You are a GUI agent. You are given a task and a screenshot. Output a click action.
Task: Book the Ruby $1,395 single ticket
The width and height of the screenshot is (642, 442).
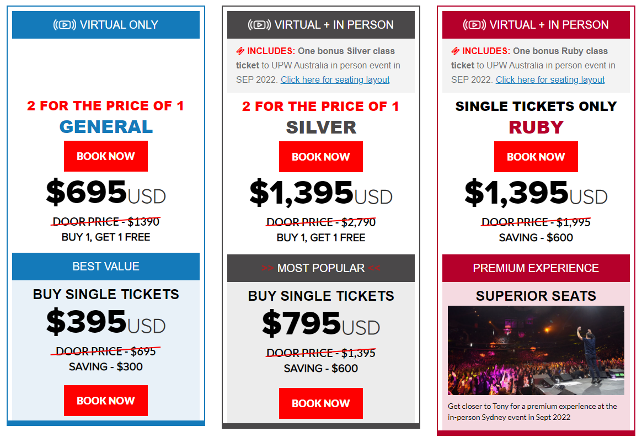[x=536, y=157]
